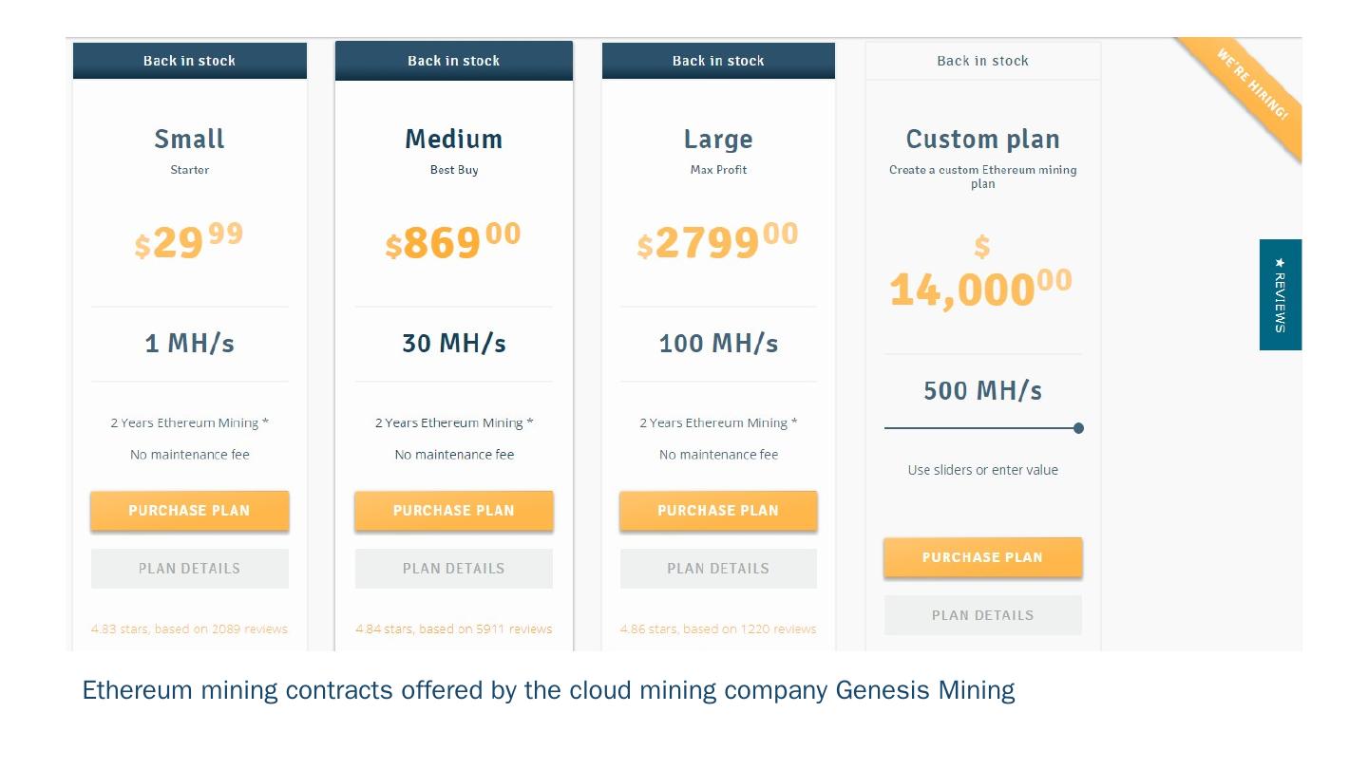
Task: Open Small plan's 2089 reviews link
Action: [189, 628]
